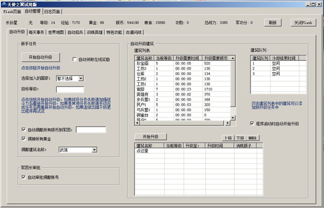
Task: Close the 天使之翼试用版 window
Action: pyautogui.click(x=319, y=4)
